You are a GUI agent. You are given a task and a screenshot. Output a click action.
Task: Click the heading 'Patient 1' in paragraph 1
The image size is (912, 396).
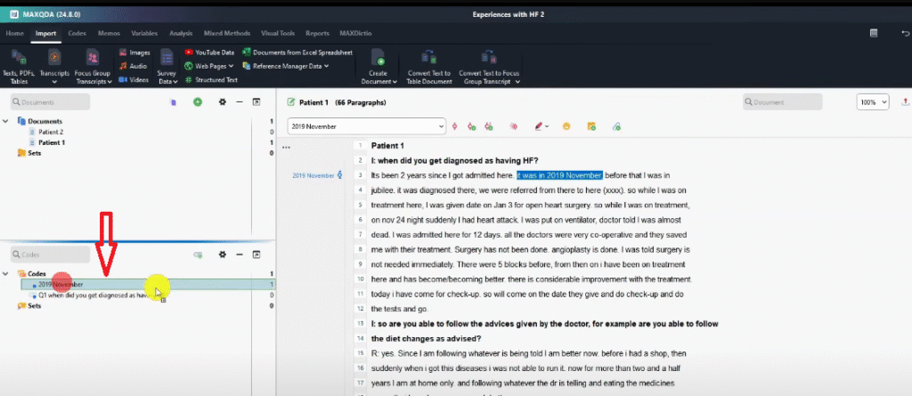pyautogui.click(x=387, y=145)
